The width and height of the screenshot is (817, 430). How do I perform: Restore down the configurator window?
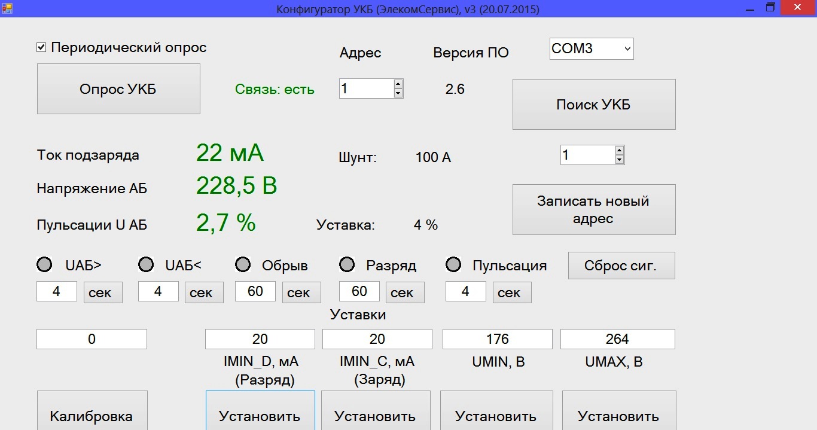point(771,8)
